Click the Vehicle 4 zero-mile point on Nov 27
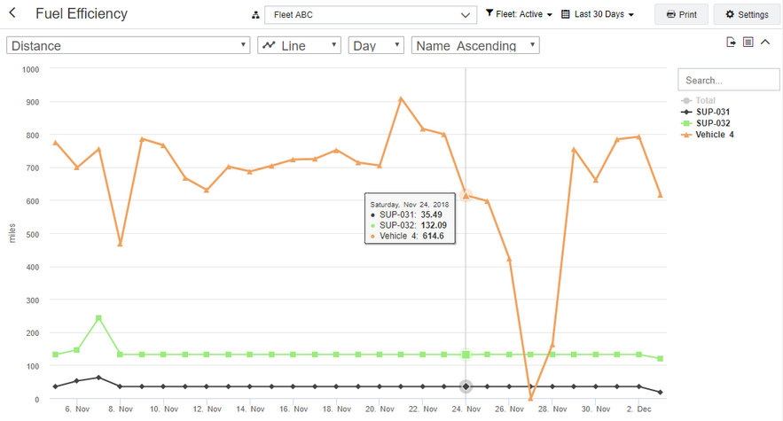Screen dimensions: 783x421 click(x=530, y=398)
